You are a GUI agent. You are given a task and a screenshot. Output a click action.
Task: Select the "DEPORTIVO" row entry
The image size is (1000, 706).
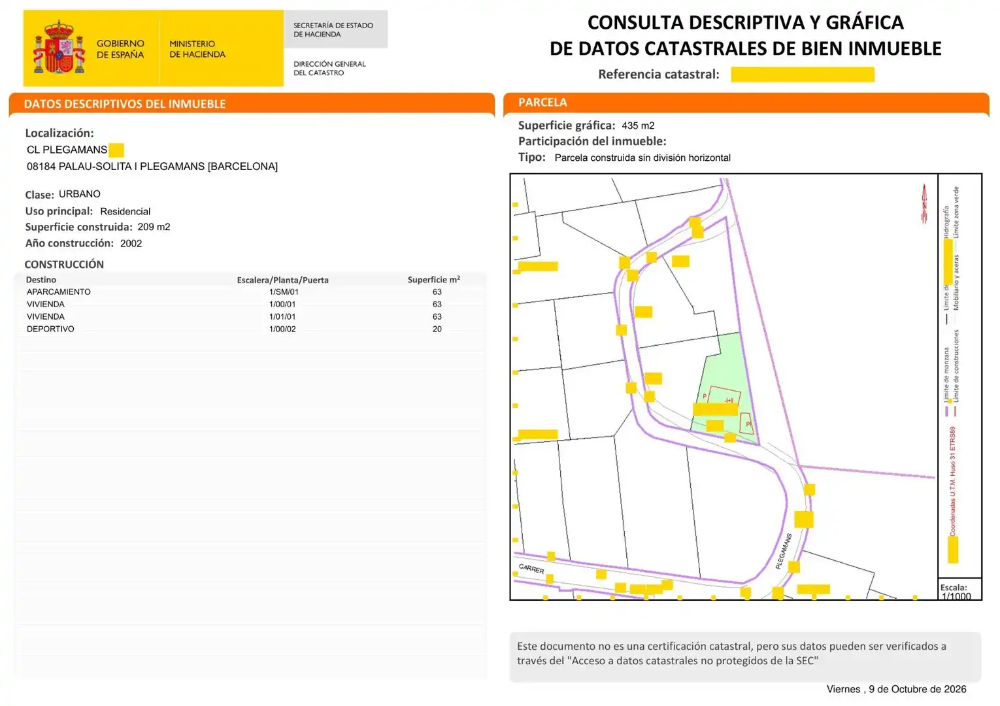pos(50,329)
